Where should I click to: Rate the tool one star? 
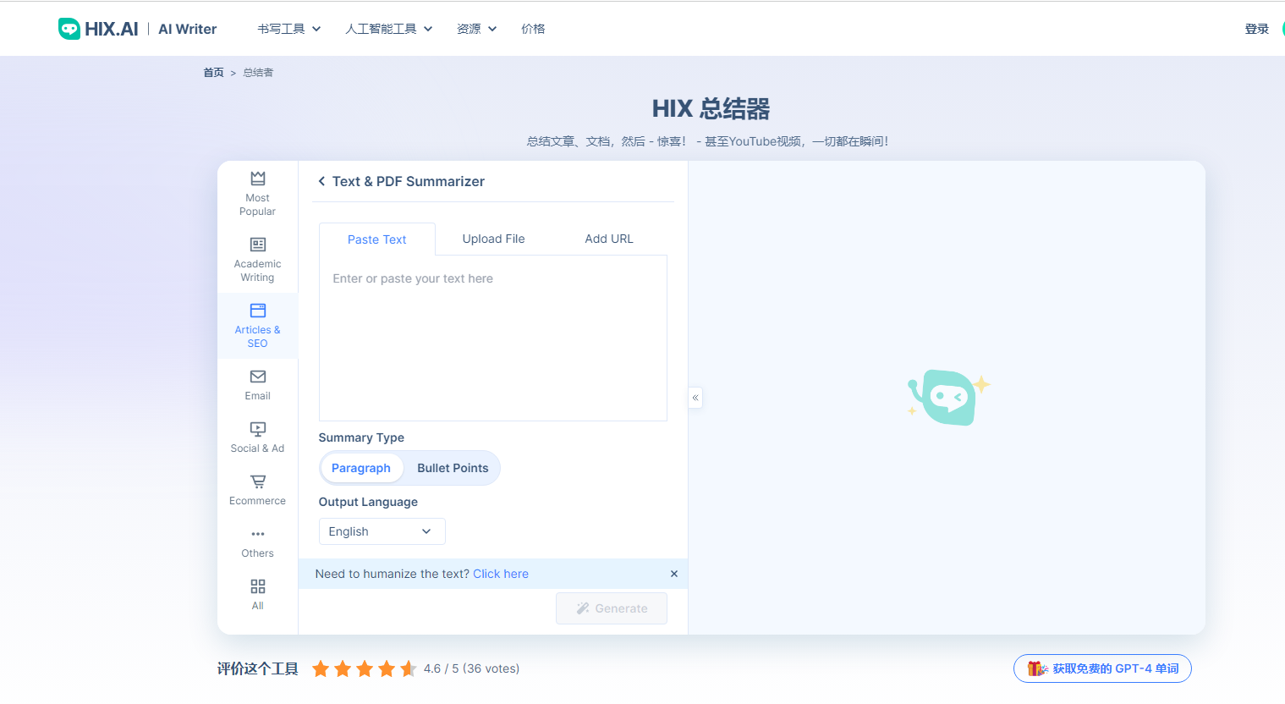tap(321, 668)
